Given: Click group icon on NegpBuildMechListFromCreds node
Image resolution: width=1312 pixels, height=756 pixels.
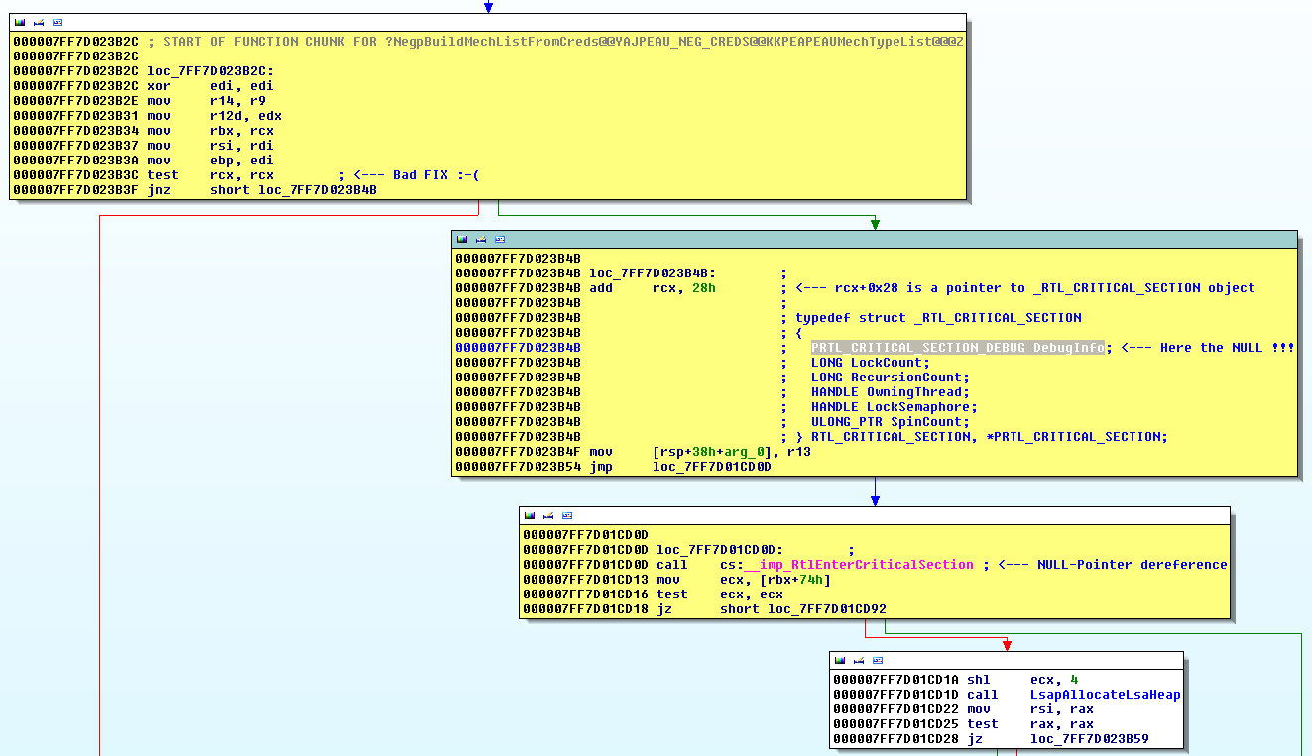Looking at the screenshot, I should pos(58,22).
